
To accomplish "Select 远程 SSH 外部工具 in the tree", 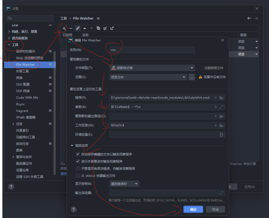I will pyautogui.click(x=30, y=177).
